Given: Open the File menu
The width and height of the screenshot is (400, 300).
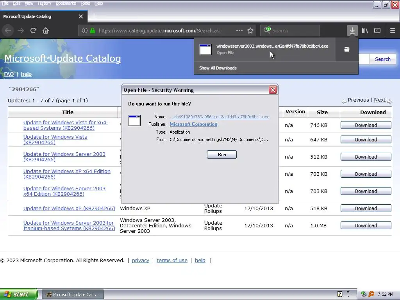Looking at the screenshot, I should tap(5, 3).
